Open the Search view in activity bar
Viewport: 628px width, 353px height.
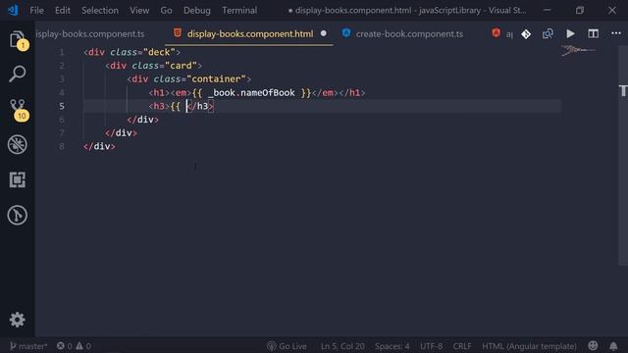[18, 74]
